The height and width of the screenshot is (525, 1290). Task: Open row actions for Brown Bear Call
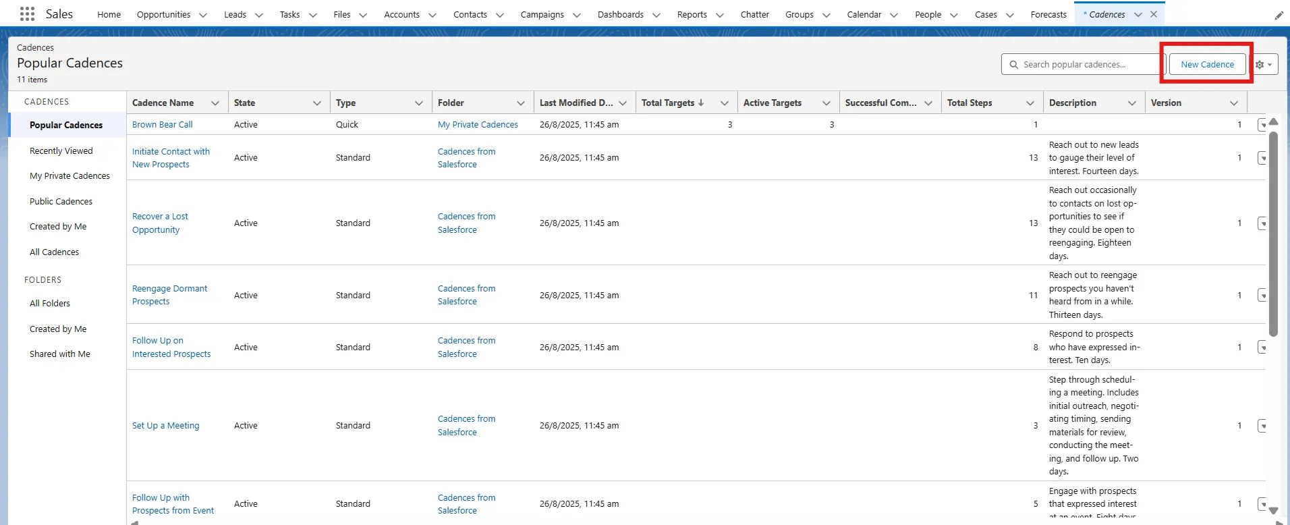[1262, 125]
